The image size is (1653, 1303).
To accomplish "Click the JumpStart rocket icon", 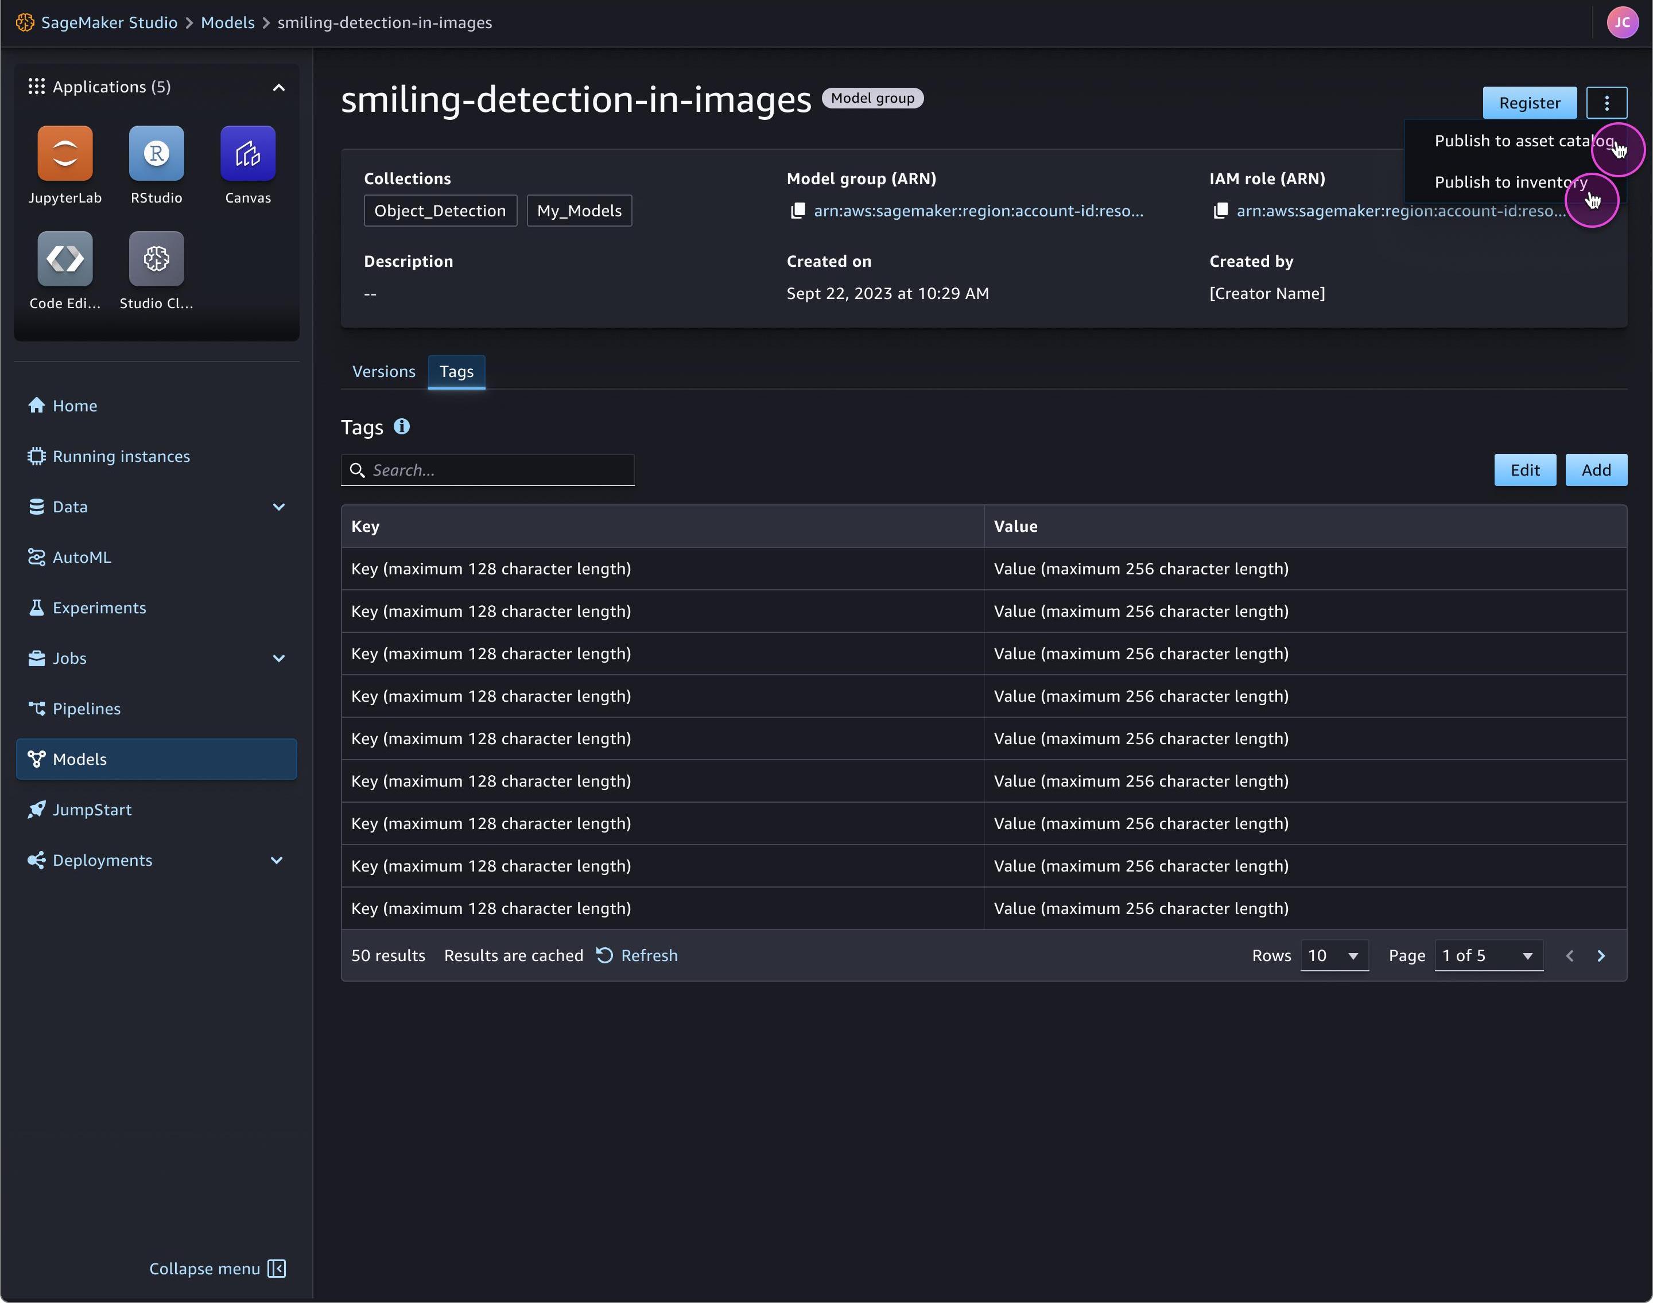I will [36, 809].
